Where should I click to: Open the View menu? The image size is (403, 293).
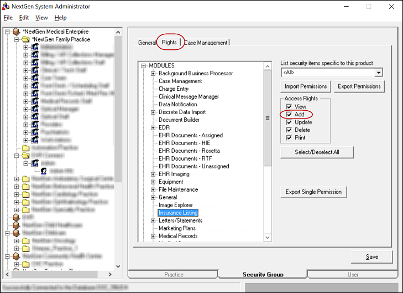[41, 18]
